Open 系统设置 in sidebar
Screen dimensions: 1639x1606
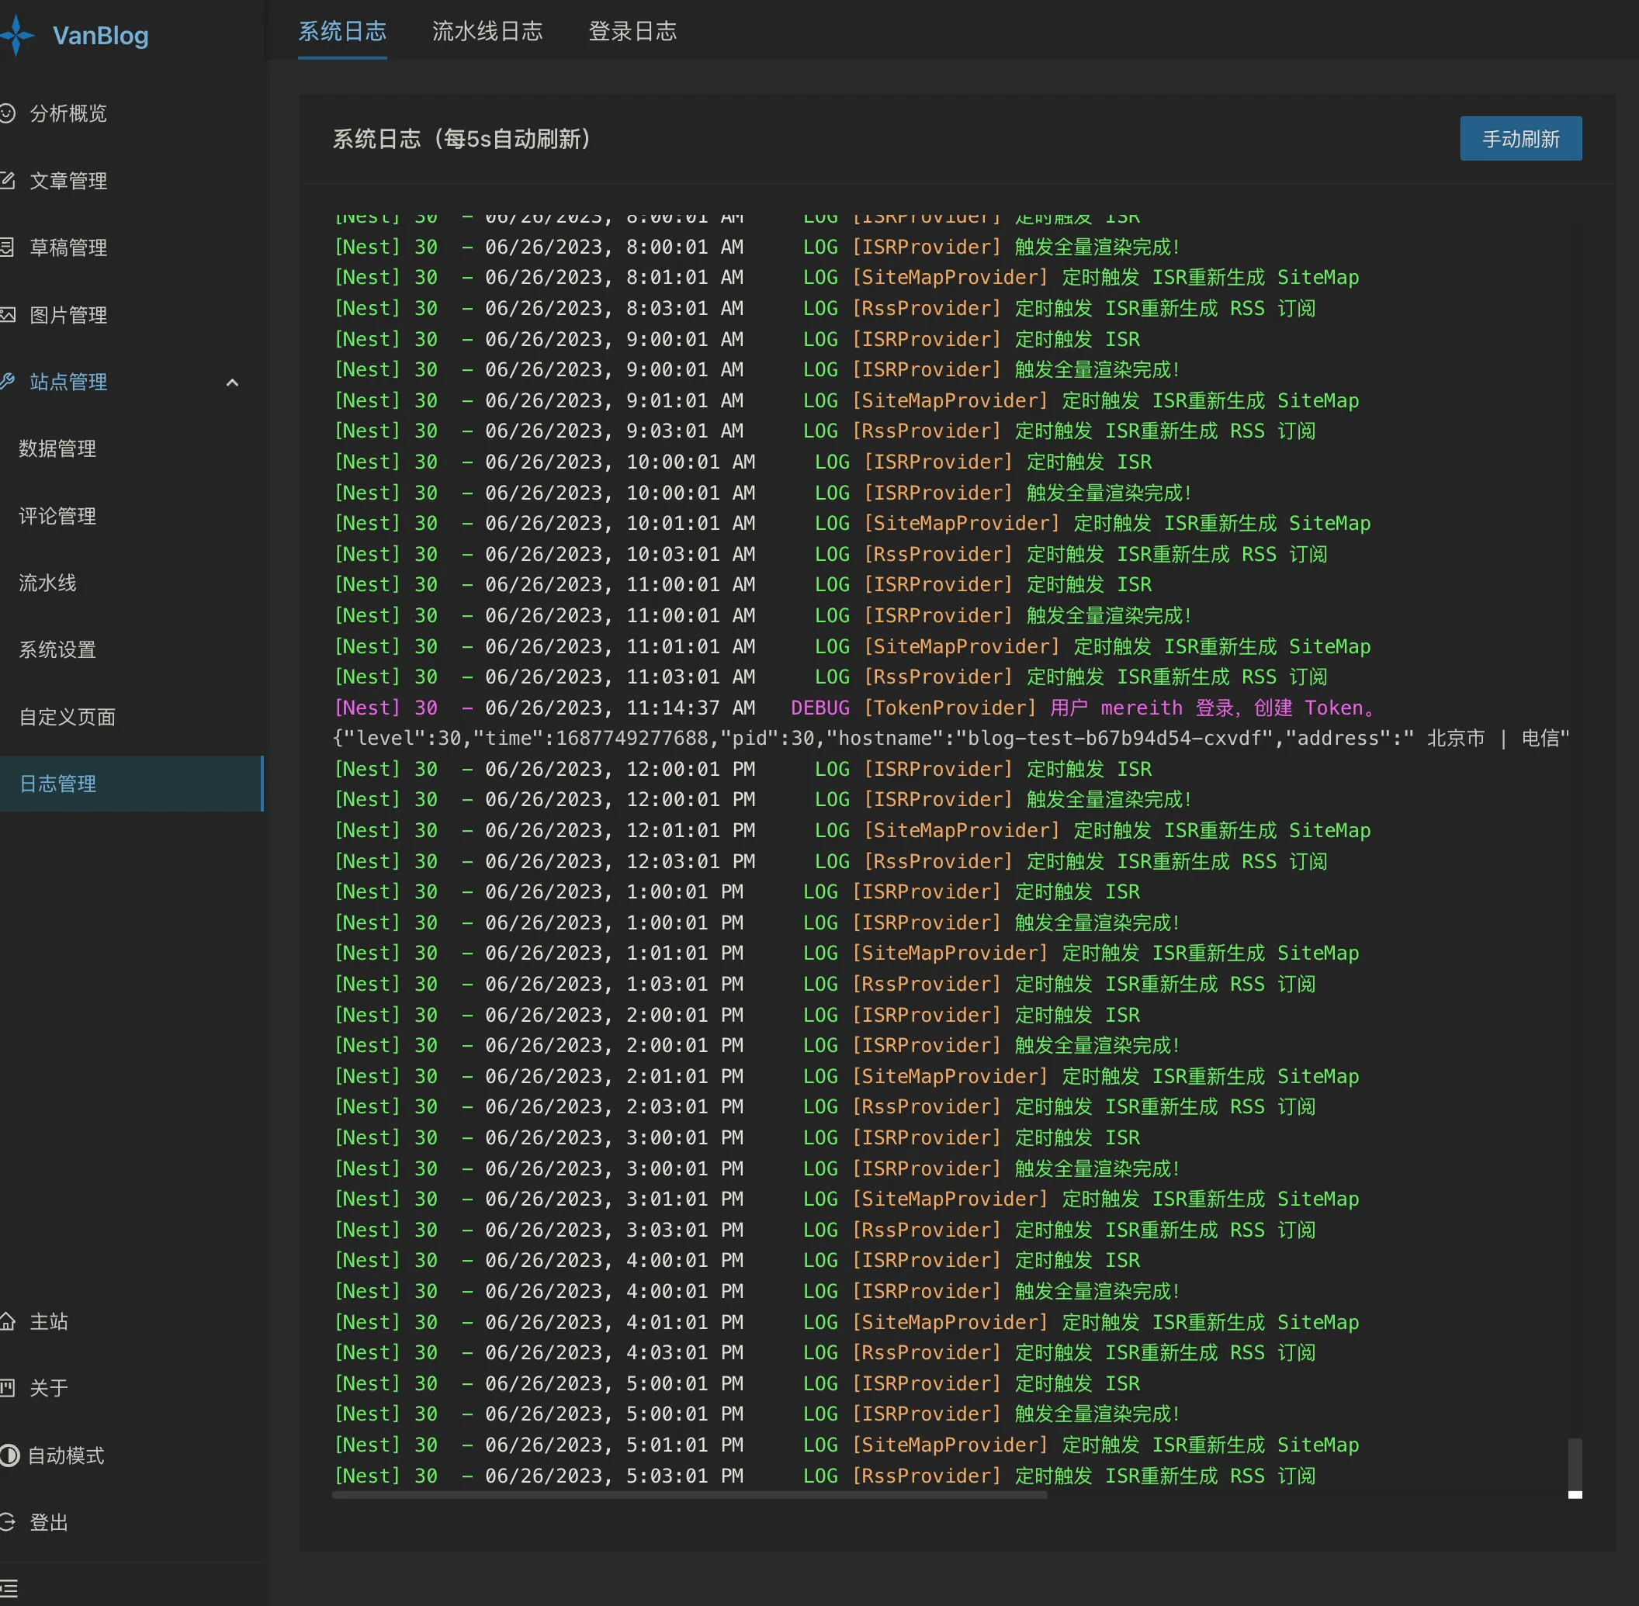(x=57, y=649)
